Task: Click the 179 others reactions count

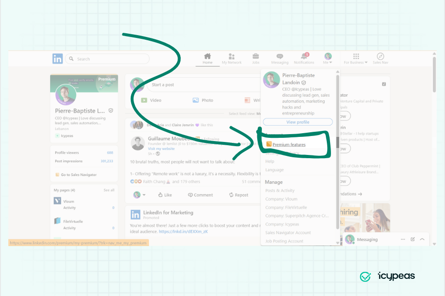Action: pyautogui.click(x=186, y=182)
